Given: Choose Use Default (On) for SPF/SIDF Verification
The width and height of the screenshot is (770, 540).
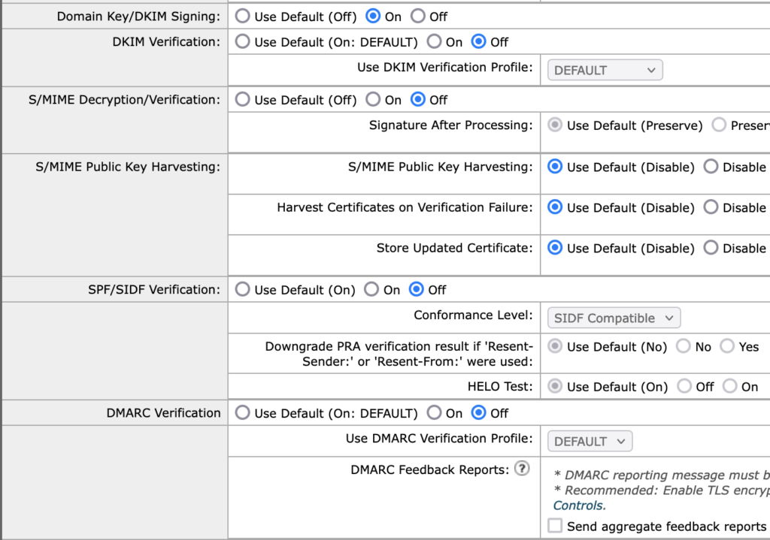Looking at the screenshot, I should pyautogui.click(x=242, y=289).
